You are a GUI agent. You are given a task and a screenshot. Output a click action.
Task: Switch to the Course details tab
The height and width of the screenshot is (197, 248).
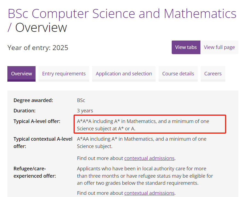pos(178,74)
